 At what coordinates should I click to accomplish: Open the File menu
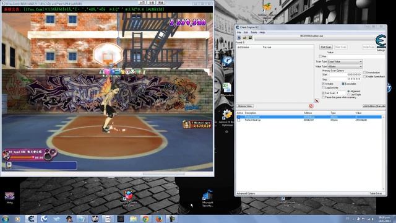[x=239, y=32]
